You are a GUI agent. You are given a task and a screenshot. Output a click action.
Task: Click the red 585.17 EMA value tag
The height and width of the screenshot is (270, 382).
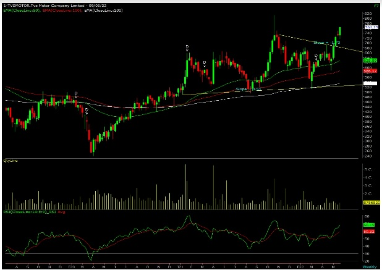pos(370,71)
